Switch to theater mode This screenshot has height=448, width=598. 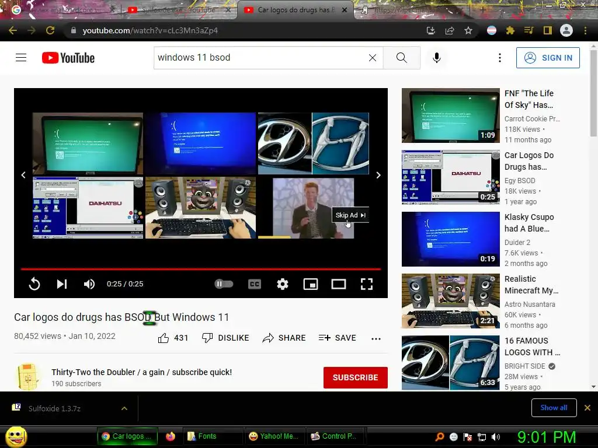[339, 284]
